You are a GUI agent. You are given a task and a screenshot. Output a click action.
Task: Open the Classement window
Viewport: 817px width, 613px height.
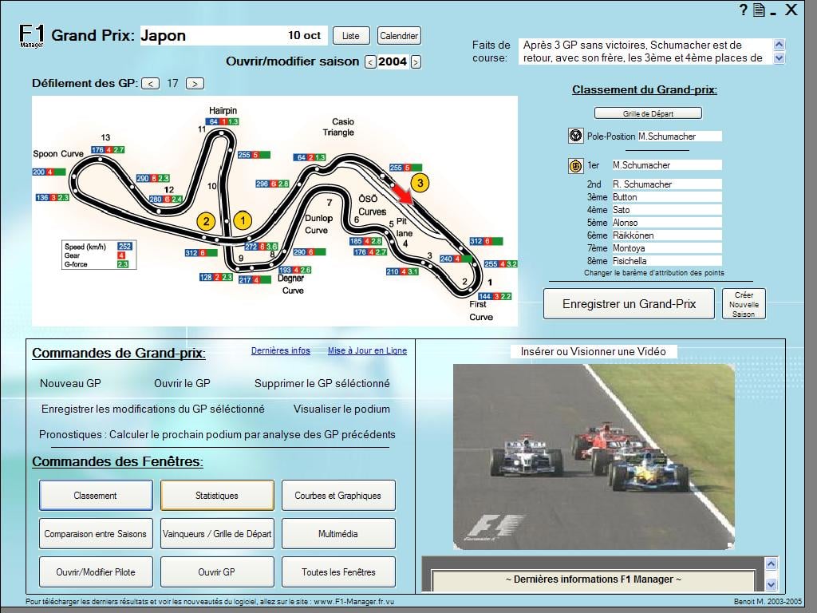point(96,496)
